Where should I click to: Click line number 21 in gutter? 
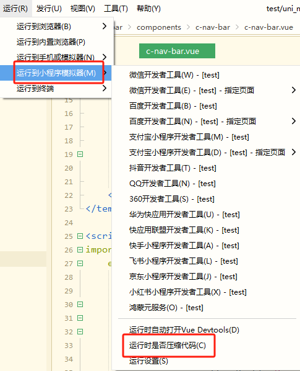click(69, 182)
